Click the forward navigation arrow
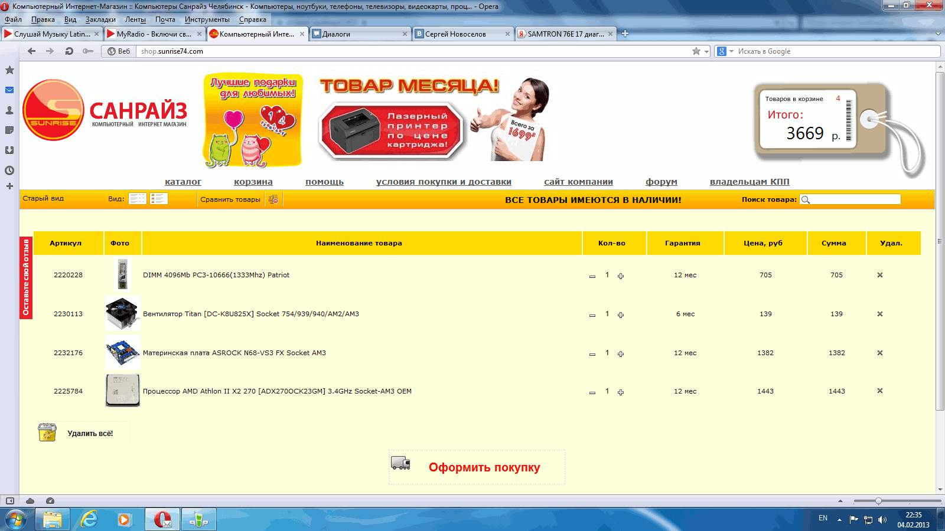 (x=50, y=51)
